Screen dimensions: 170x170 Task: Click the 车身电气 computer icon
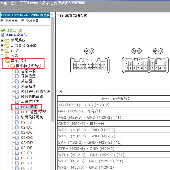(3, 35)
